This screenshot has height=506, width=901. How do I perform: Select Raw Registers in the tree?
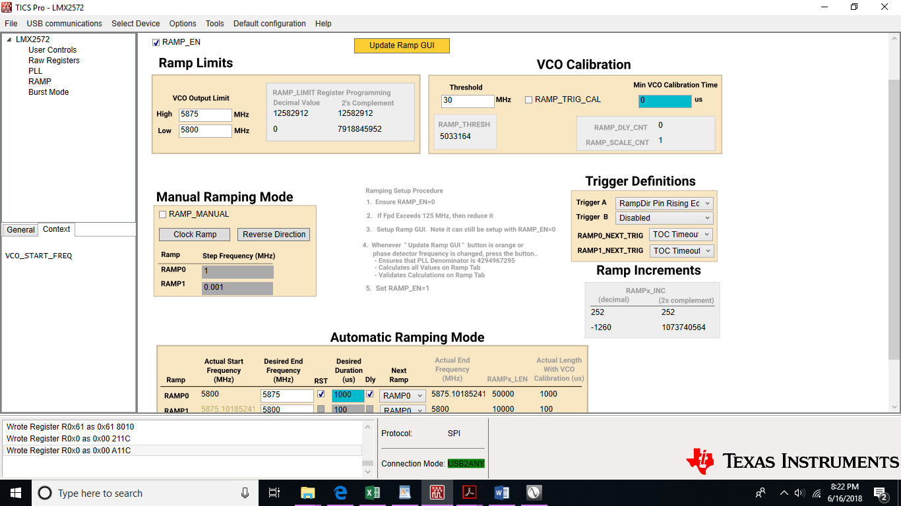click(54, 61)
